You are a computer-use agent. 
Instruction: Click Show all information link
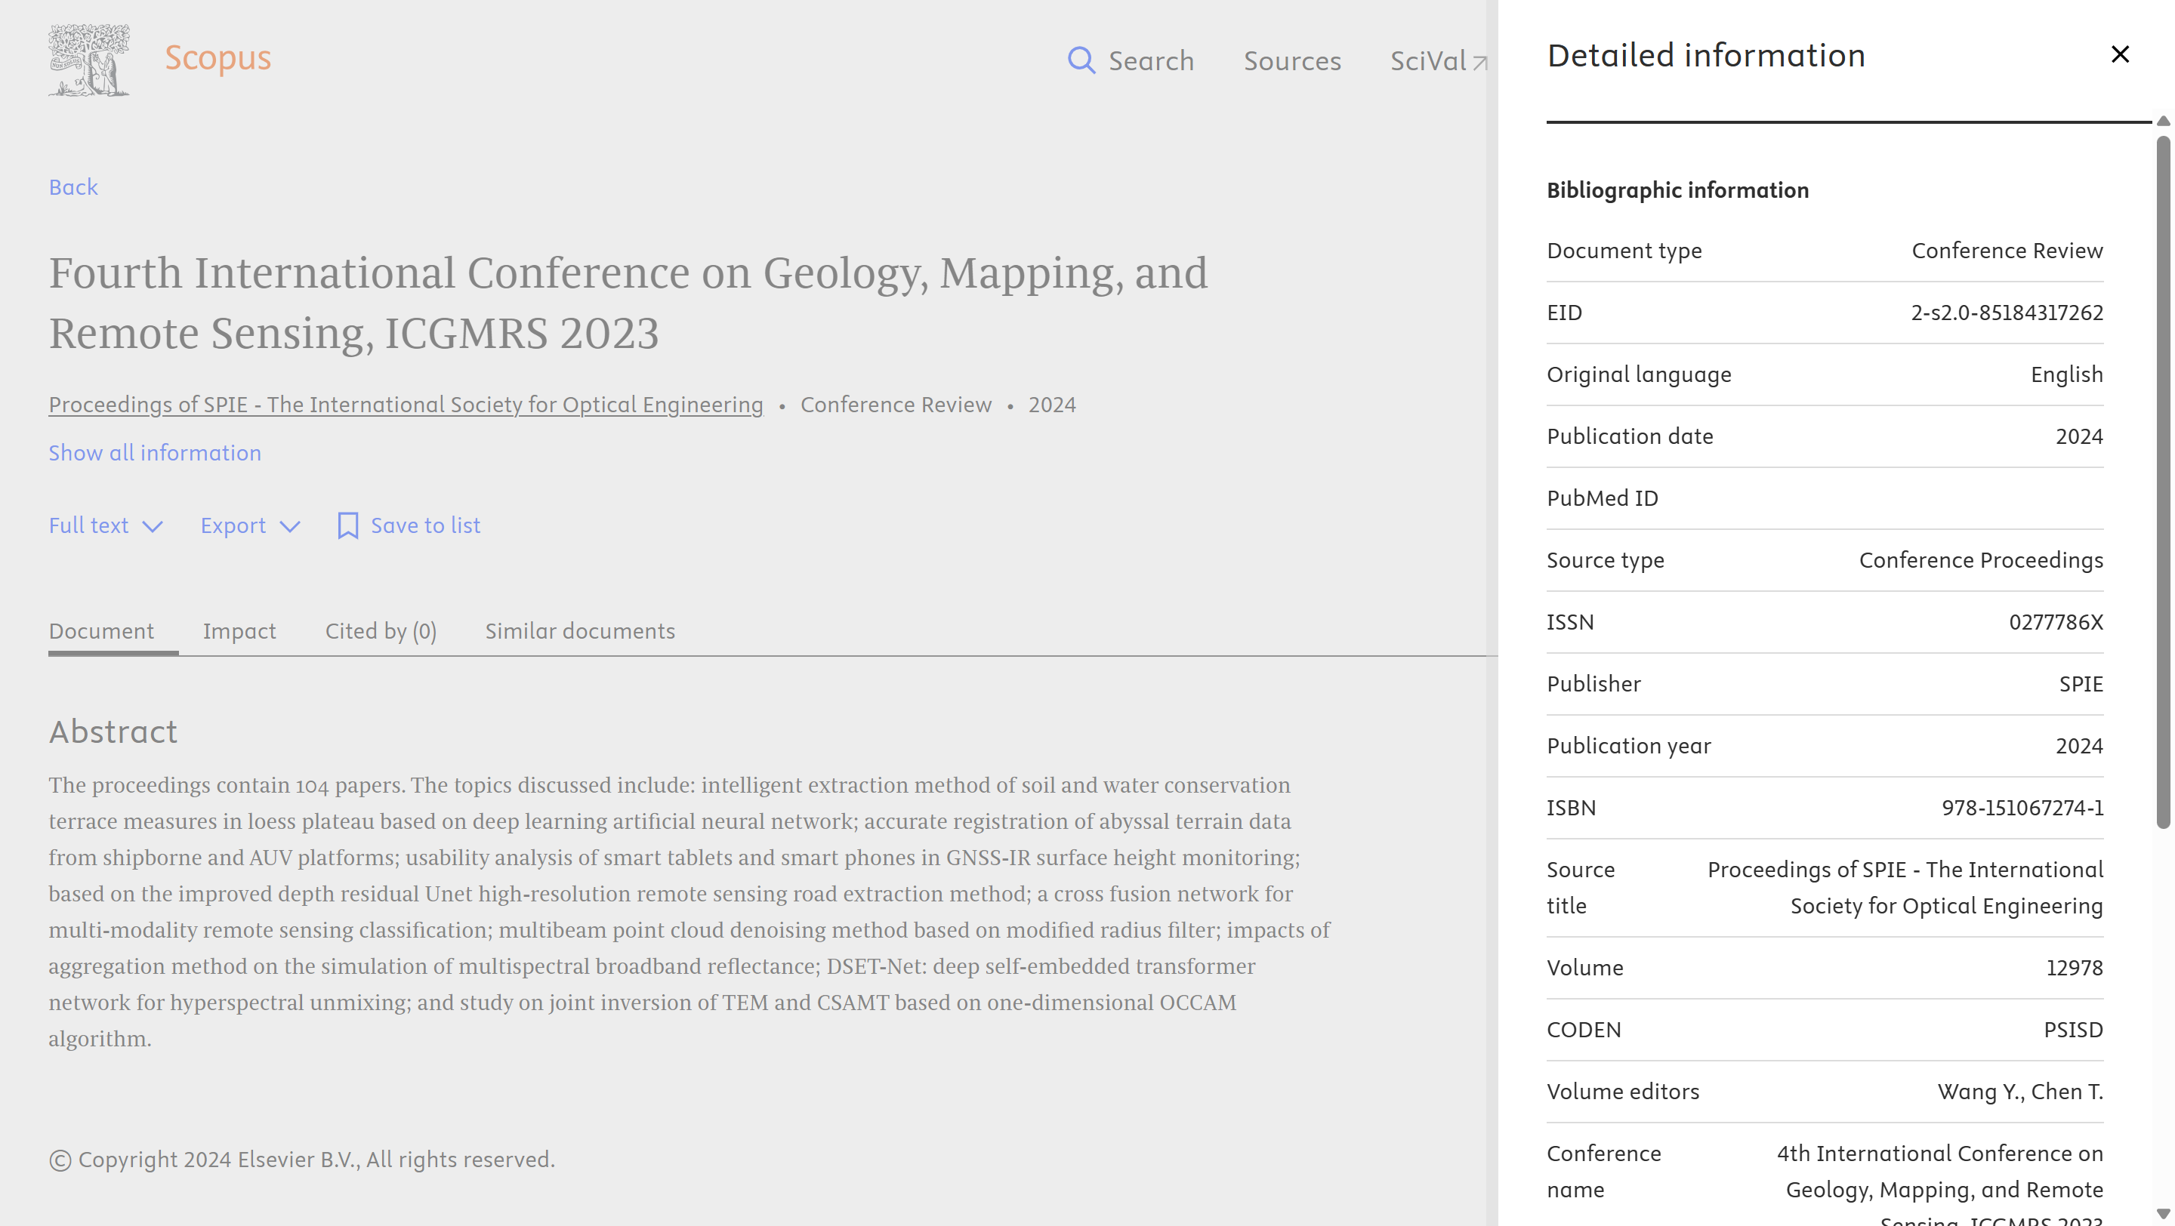[x=155, y=453]
